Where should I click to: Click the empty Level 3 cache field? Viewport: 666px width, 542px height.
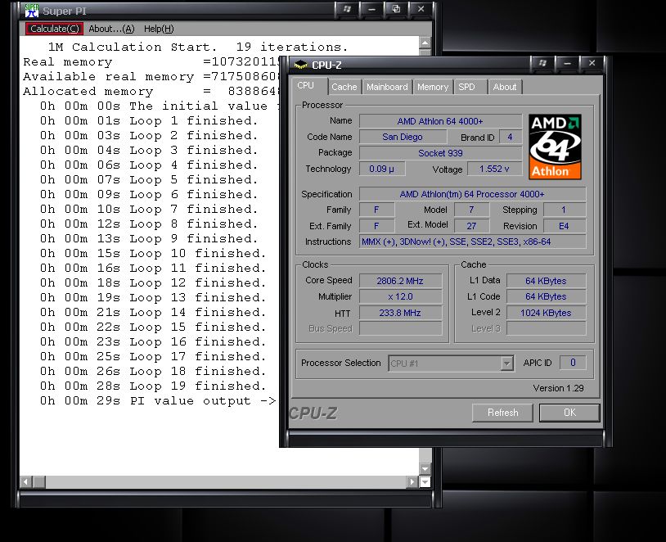pyautogui.click(x=546, y=328)
